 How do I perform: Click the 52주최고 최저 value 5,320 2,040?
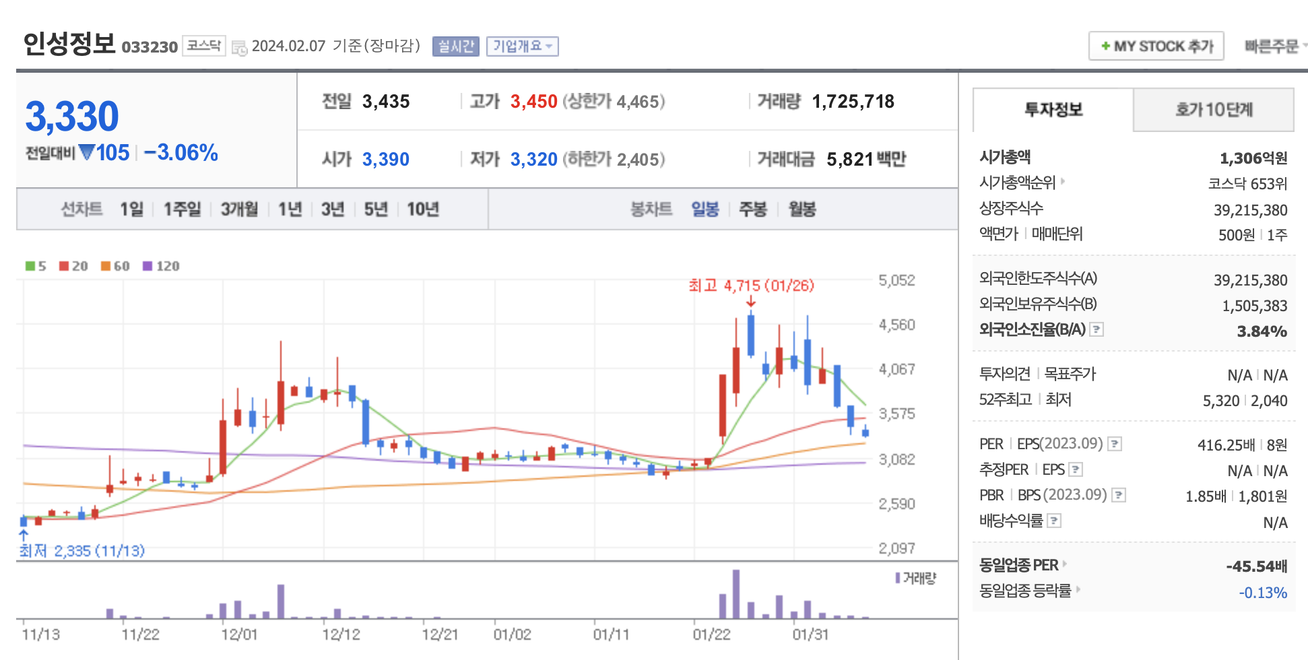point(1245,401)
